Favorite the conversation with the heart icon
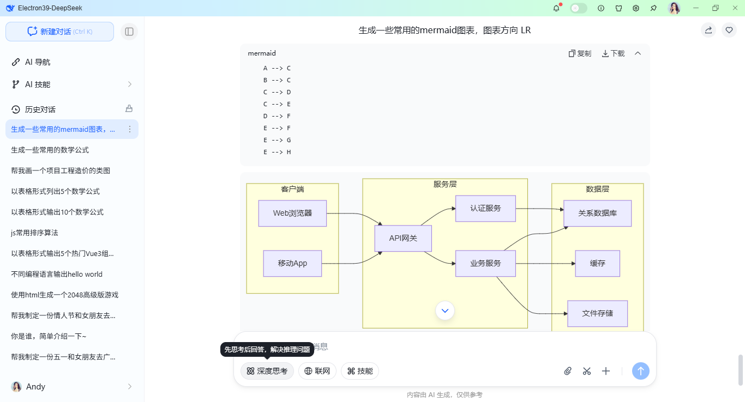745x402 pixels. (729, 30)
